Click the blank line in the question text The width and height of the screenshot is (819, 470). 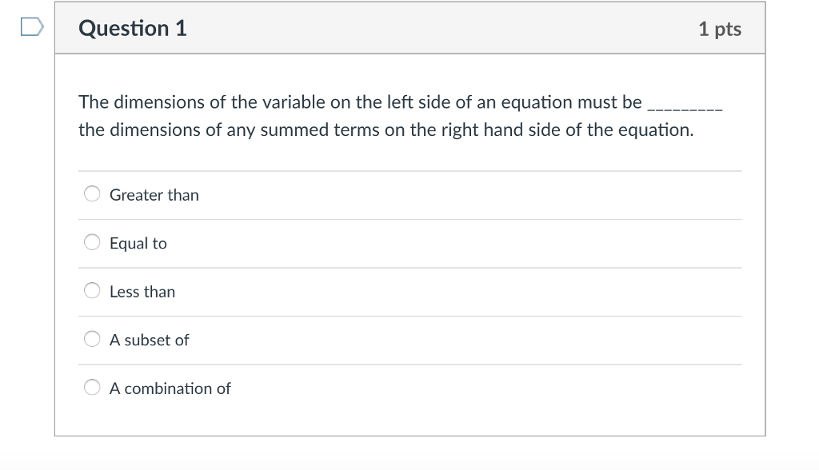684,108
